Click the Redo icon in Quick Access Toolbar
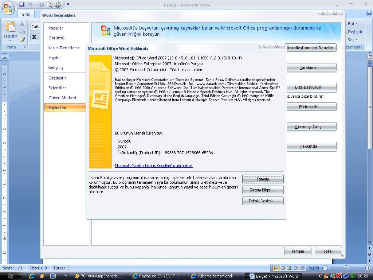The height and width of the screenshot is (280, 373). pyautogui.click(x=42, y=5)
